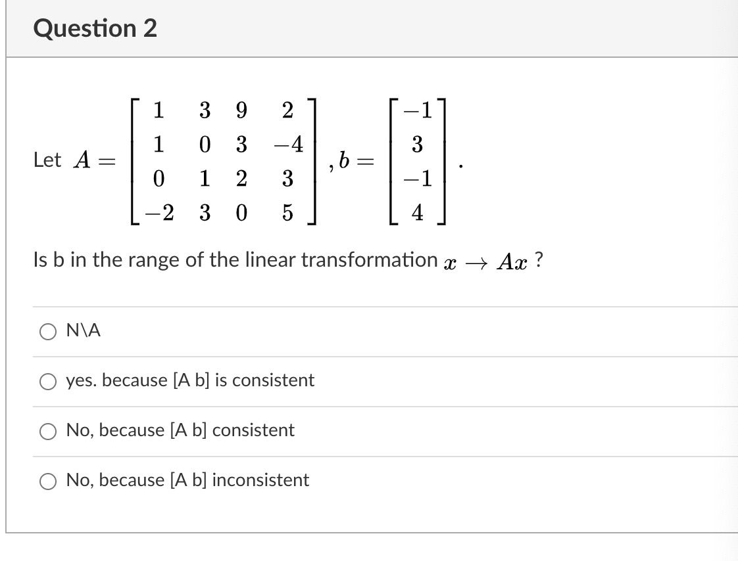The height and width of the screenshot is (561, 738).
Task: Select "No, because [A b] consistent"
Action: click(47, 431)
